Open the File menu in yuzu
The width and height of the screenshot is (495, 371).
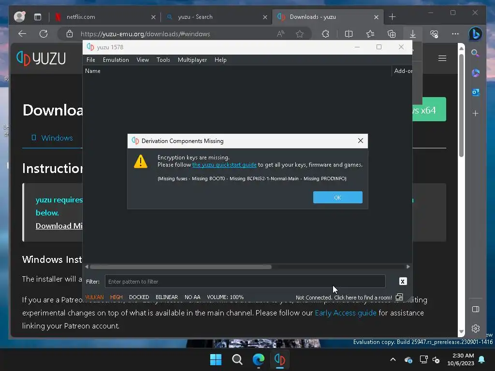click(90, 59)
